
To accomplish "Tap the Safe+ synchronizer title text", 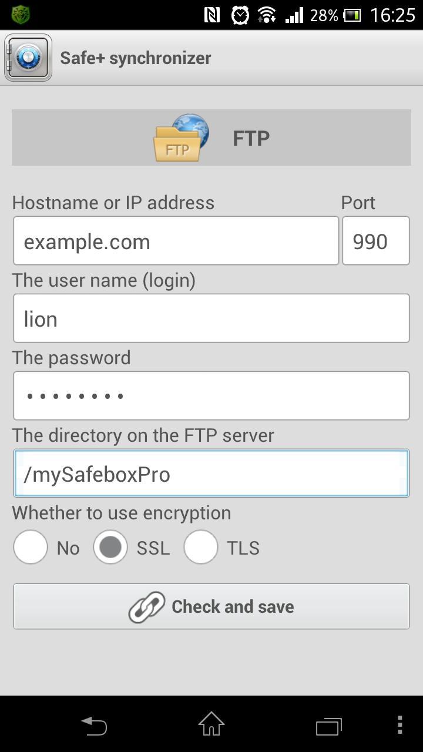I will click(x=135, y=57).
